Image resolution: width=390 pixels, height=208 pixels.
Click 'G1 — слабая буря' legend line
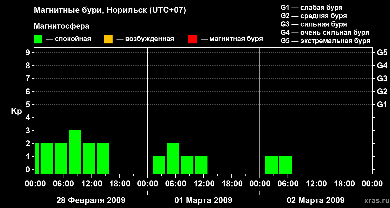[x=311, y=8]
